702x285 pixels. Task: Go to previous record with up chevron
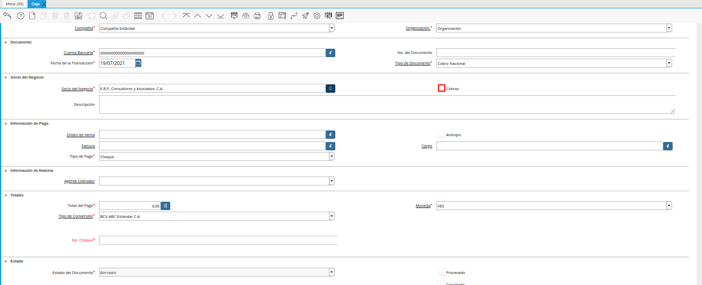tap(198, 16)
